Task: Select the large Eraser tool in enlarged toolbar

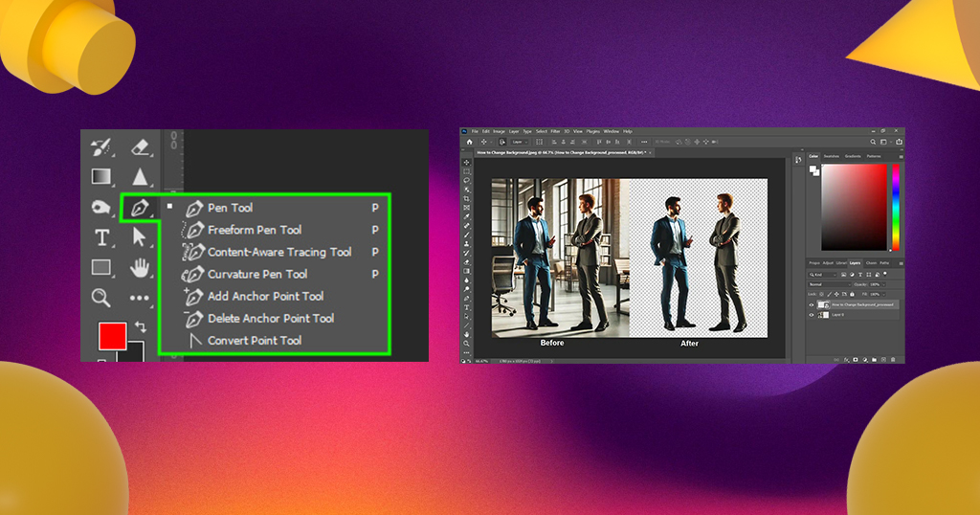Action: click(x=140, y=147)
